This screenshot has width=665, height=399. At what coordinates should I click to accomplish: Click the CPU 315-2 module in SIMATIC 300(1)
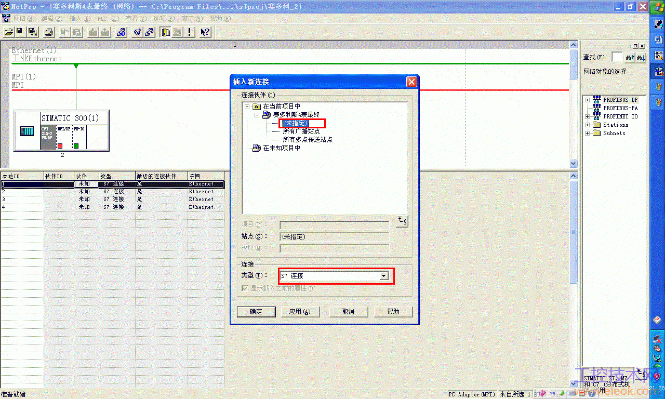click(48, 137)
